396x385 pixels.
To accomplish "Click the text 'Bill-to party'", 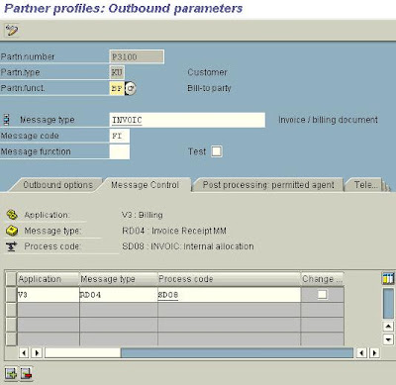I will click(209, 88).
